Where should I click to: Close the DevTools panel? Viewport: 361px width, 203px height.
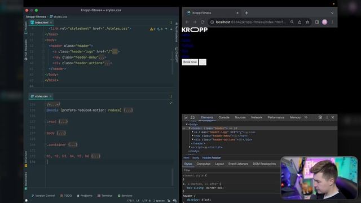click(x=333, y=117)
